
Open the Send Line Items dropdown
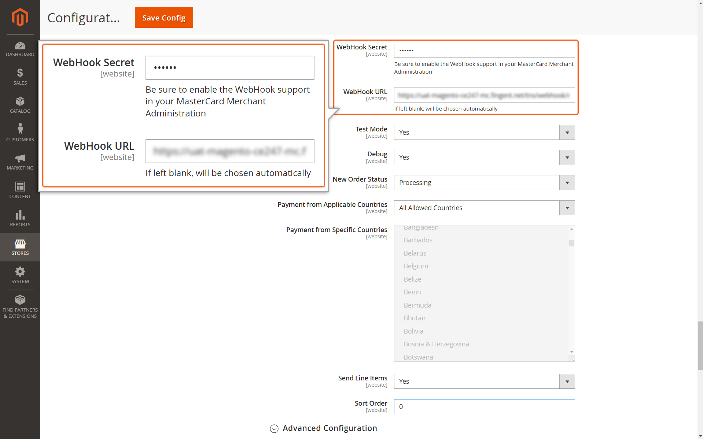click(x=484, y=381)
